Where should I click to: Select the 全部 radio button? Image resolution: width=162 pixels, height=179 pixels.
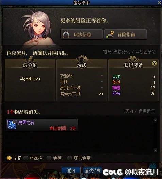point(9,158)
